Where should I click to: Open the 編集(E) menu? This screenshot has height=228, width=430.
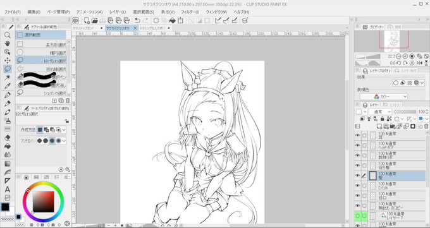point(34,12)
